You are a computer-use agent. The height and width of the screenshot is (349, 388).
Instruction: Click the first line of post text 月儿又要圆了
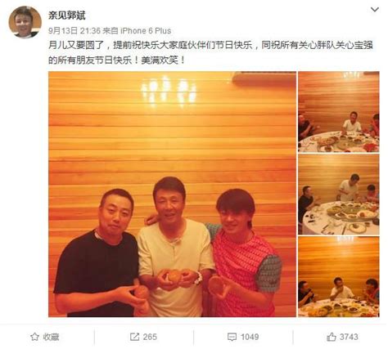pyautogui.click(x=210, y=45)
